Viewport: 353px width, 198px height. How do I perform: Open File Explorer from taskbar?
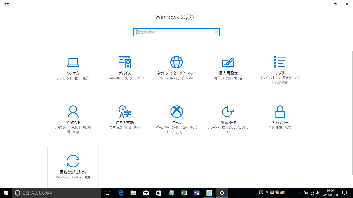[133, 193]
